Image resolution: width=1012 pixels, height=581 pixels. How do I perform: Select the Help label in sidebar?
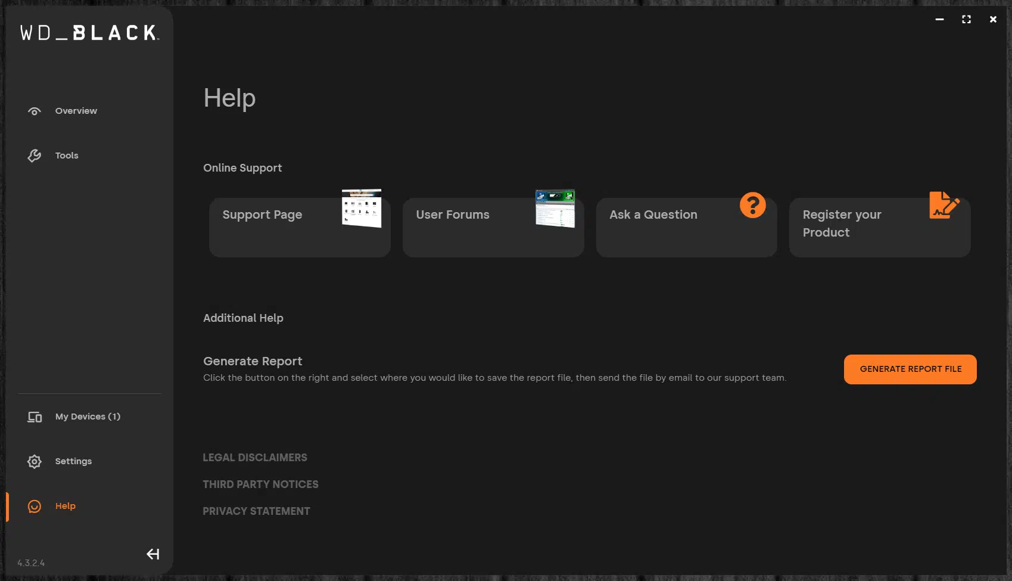(x=66, y=506)
